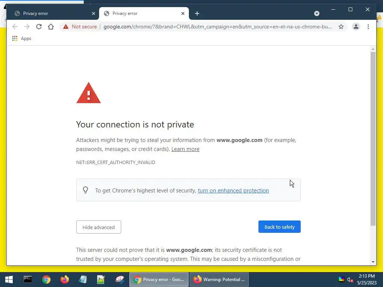Launch Command Prompt from the taskbar
The width and height of the screenshot is (383, 287).
pyautogui.click(x=28, y=280)
